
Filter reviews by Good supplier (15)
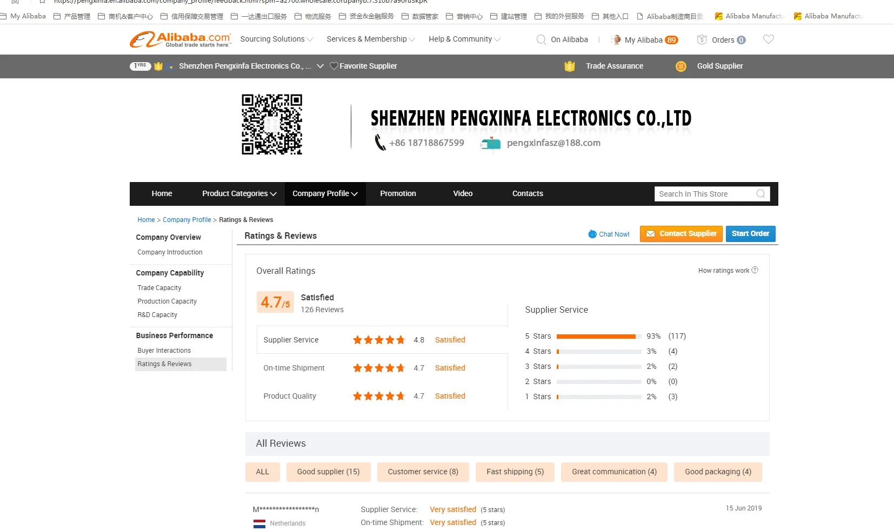coord(328,472)
